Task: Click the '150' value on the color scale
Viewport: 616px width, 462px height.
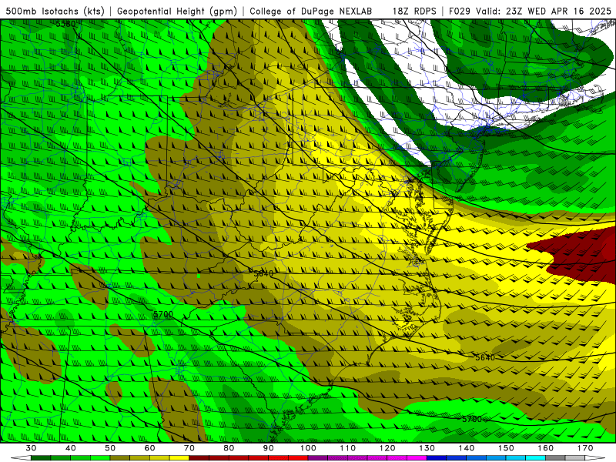Action: [x=506, y=448]
